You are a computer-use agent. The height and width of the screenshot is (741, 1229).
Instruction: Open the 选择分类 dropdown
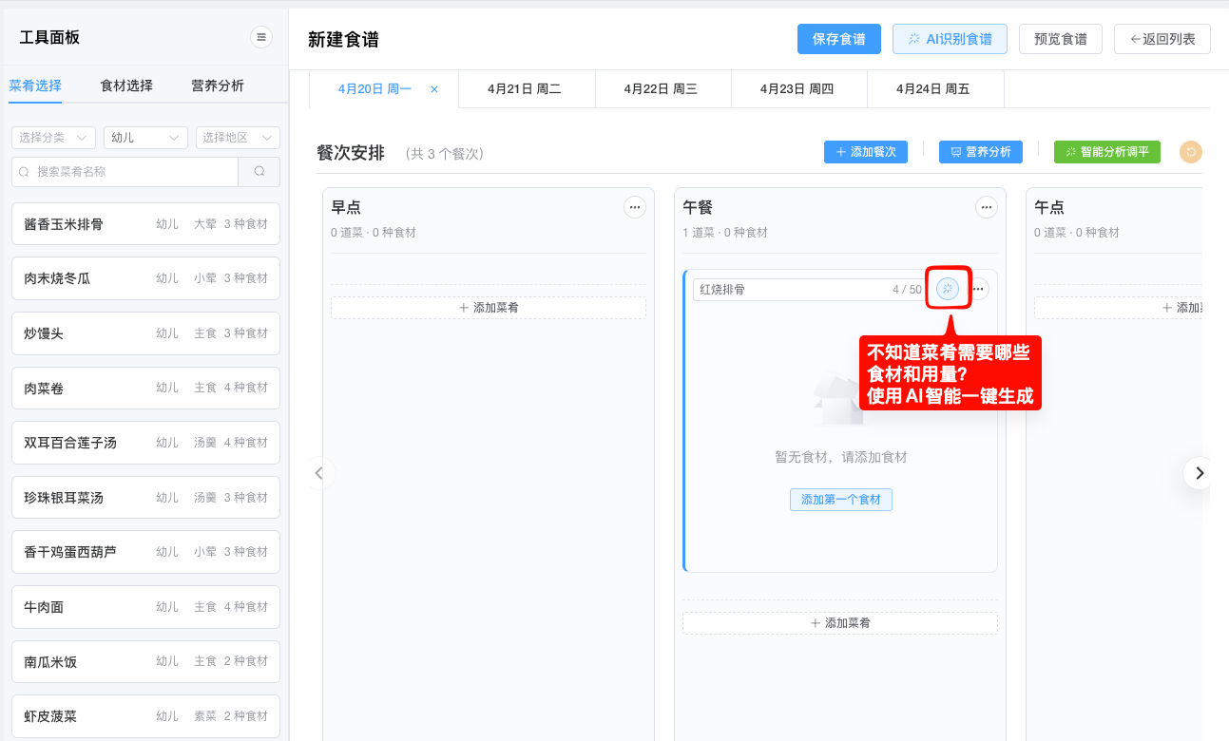[52, 137]
